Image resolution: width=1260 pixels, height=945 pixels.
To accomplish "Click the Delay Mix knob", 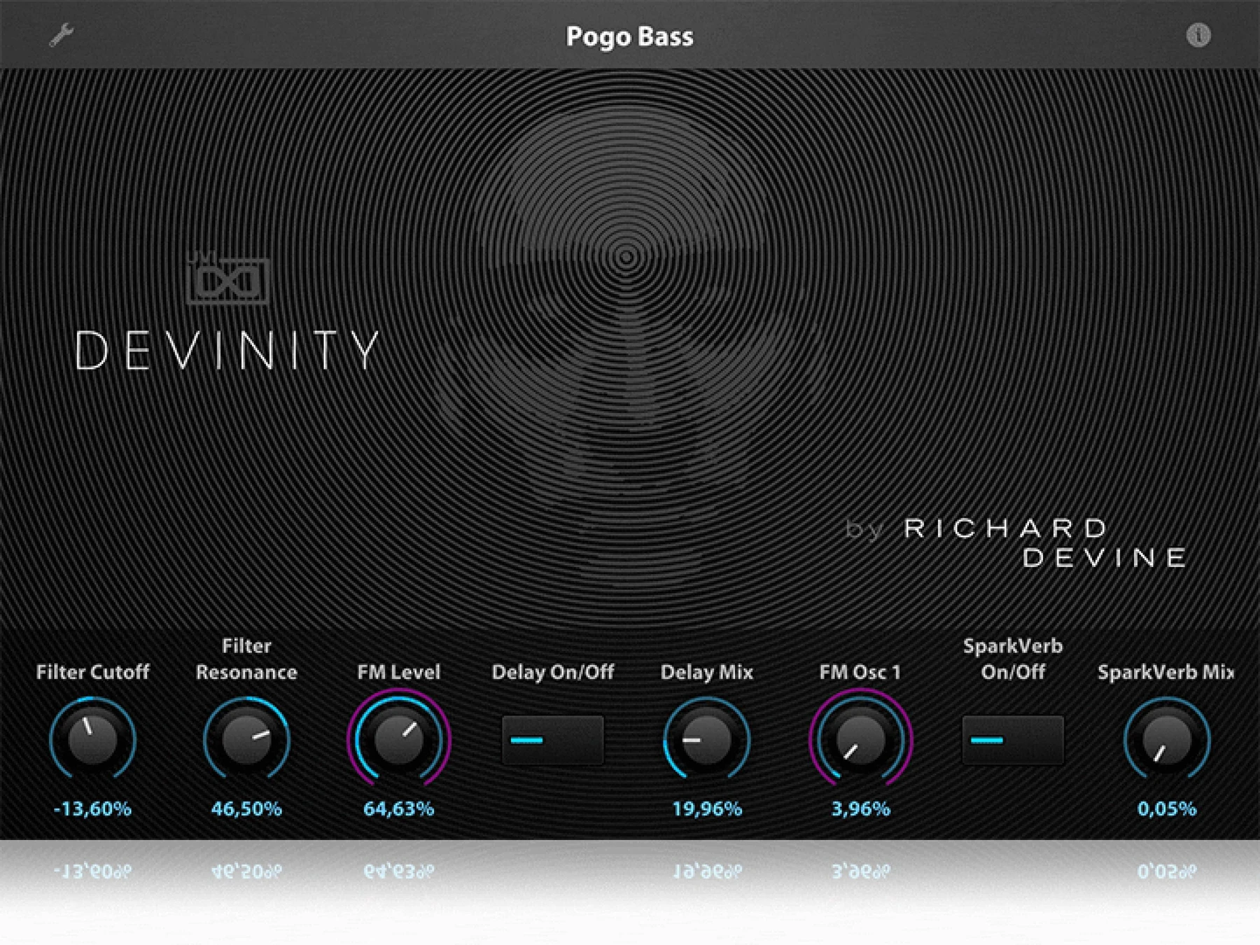I will 707,739.
